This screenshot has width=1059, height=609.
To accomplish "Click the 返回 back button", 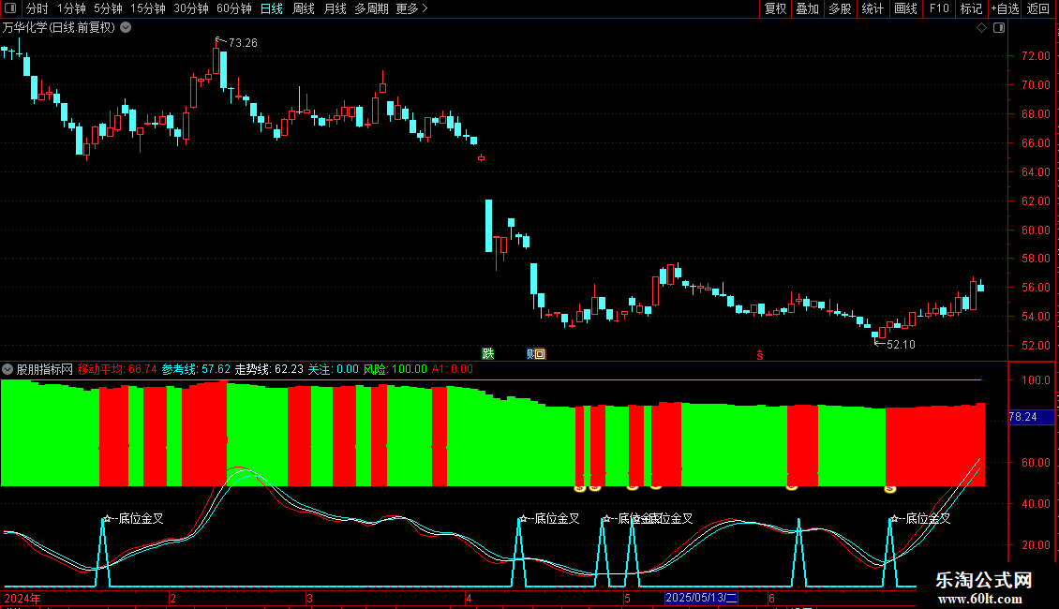I will [x=1038, y=8].
